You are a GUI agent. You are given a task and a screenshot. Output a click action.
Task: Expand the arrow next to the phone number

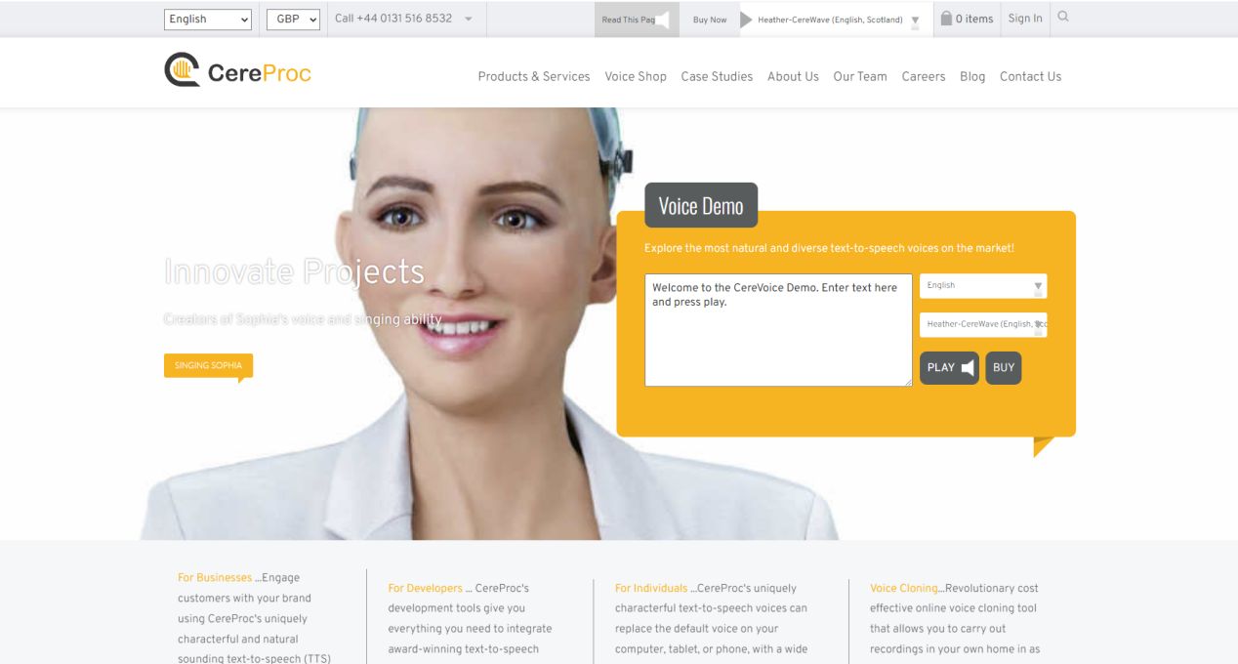468,19
